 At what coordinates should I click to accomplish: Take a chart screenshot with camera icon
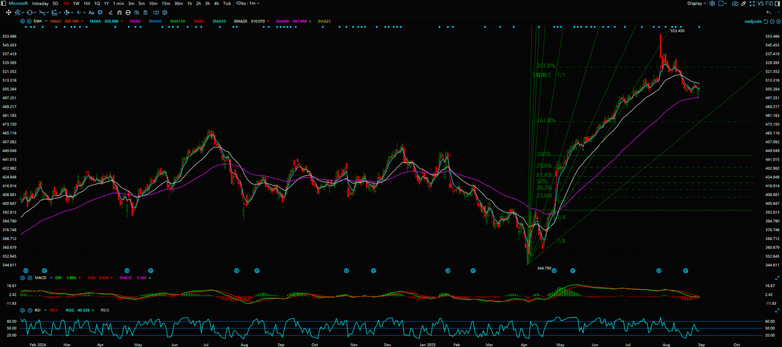pyautogui.click(x=735, y=3)
